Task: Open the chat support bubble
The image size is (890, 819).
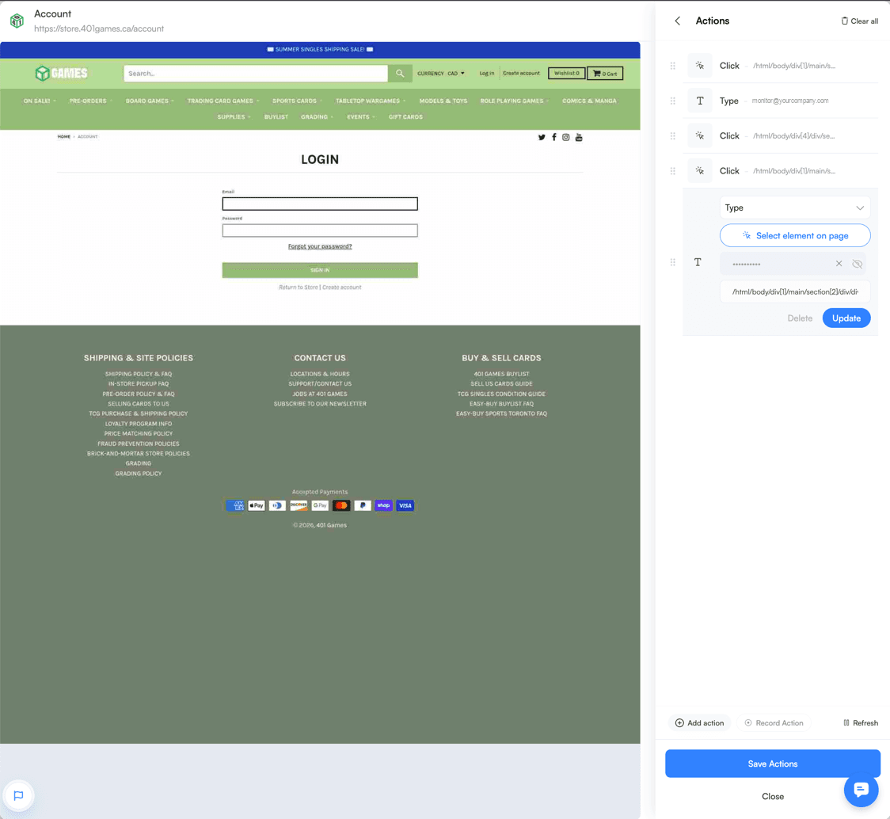Action: (861, 790)
